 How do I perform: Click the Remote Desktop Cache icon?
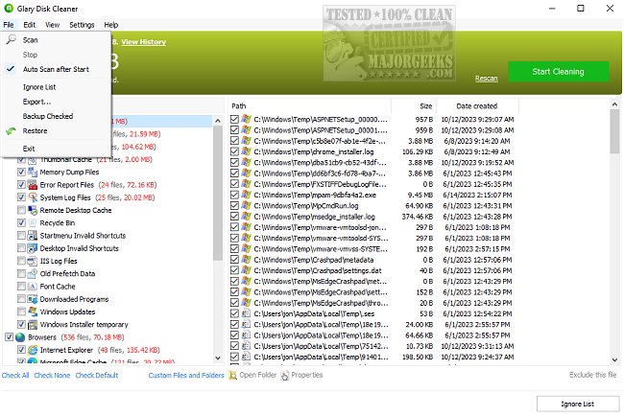(x=33, y=210)
